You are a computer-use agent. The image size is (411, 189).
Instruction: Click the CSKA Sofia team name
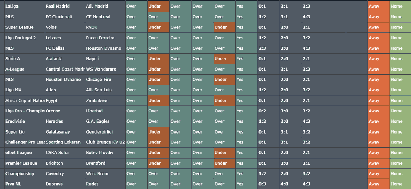pyautogui.click(x=57, y=153)
